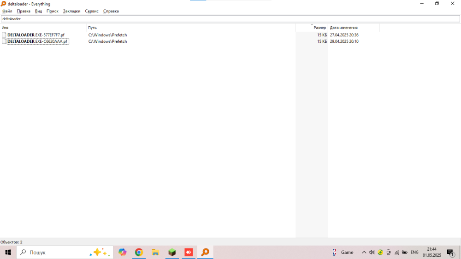Open the Файл menu
The height and width of the screenshot is (259, 461).
7,11
